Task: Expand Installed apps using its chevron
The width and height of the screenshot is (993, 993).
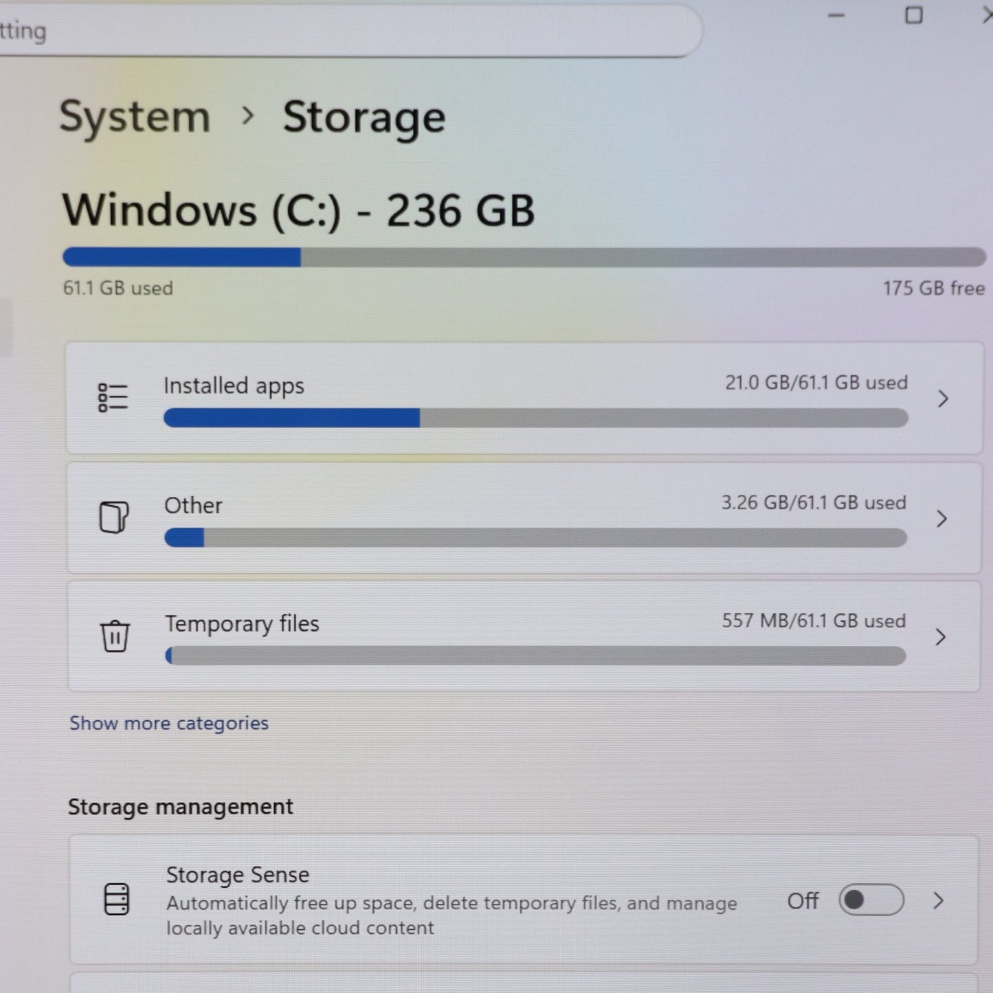Action: (943, 399)
